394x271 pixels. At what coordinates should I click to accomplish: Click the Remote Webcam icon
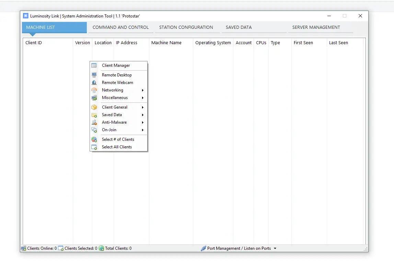[x=94, y=83]
